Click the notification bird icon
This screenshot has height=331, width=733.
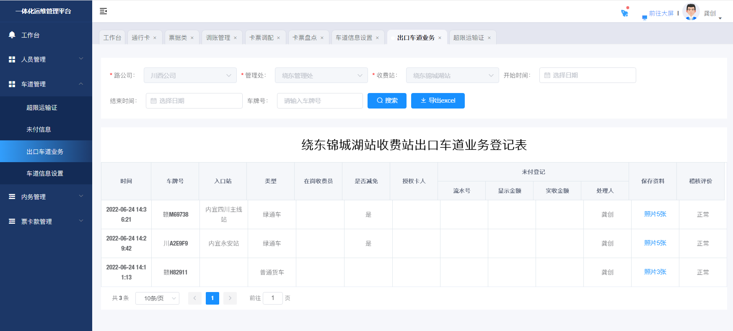tap(624, 13)
